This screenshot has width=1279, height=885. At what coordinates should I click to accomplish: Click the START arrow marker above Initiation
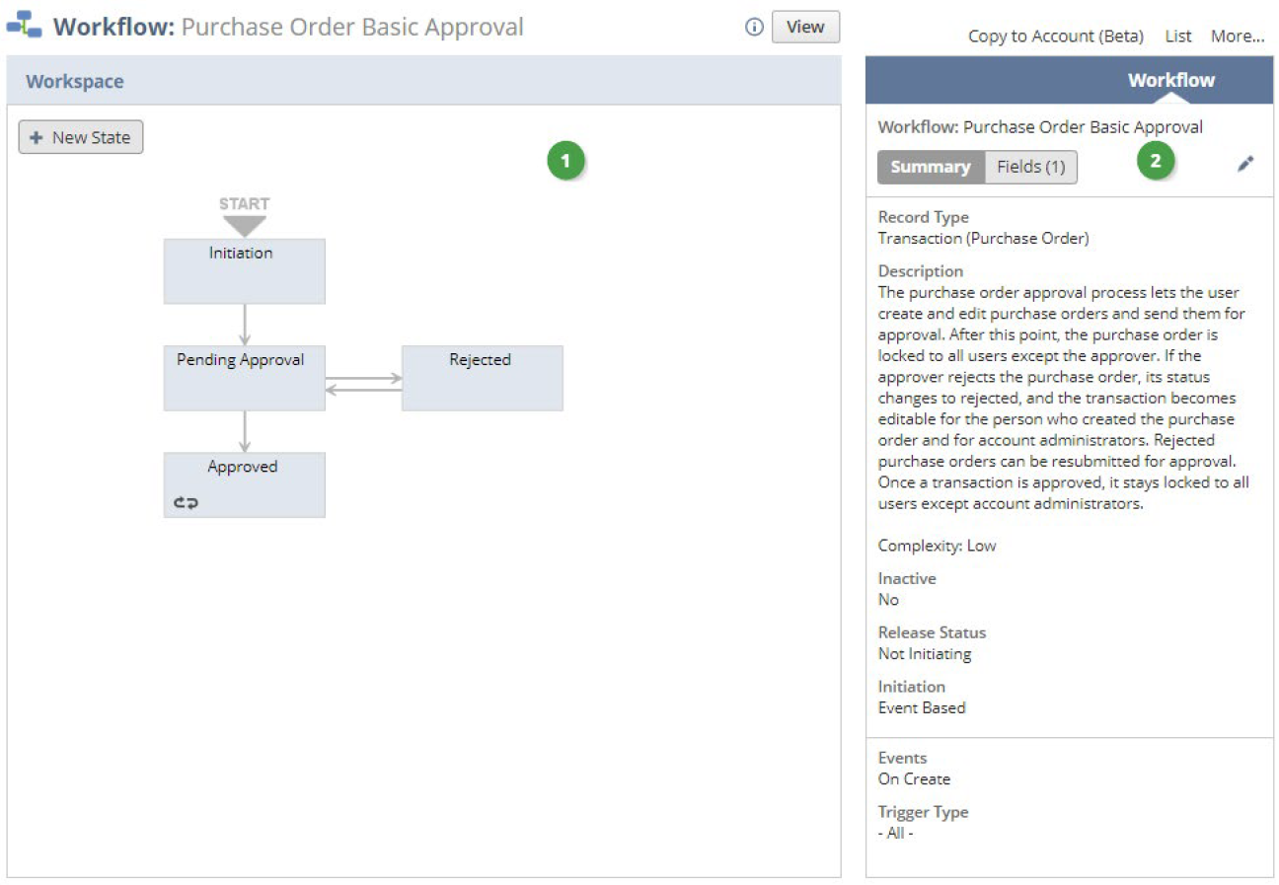(243, 222)
